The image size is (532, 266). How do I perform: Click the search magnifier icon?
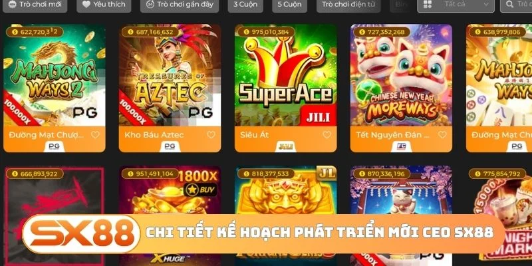click(x=509, y=5)
